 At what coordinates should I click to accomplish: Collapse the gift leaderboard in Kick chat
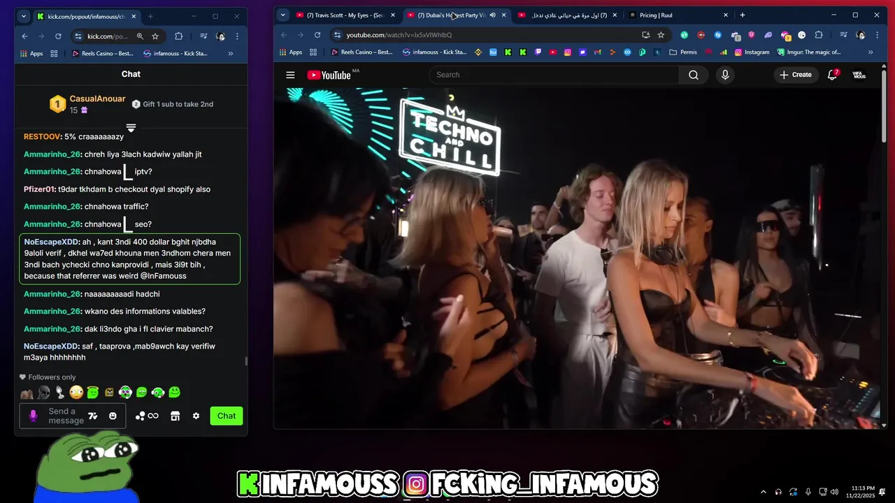(131, 128)
